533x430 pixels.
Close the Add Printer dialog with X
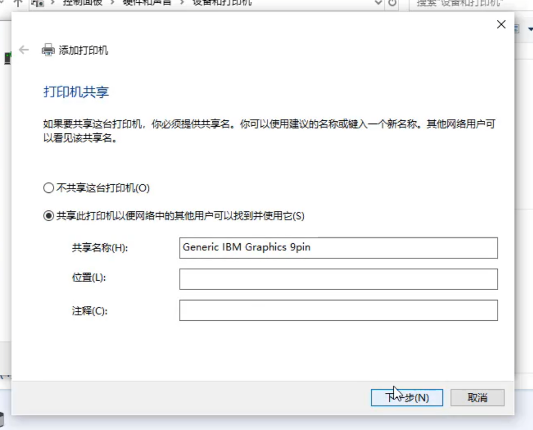point(501,25)
